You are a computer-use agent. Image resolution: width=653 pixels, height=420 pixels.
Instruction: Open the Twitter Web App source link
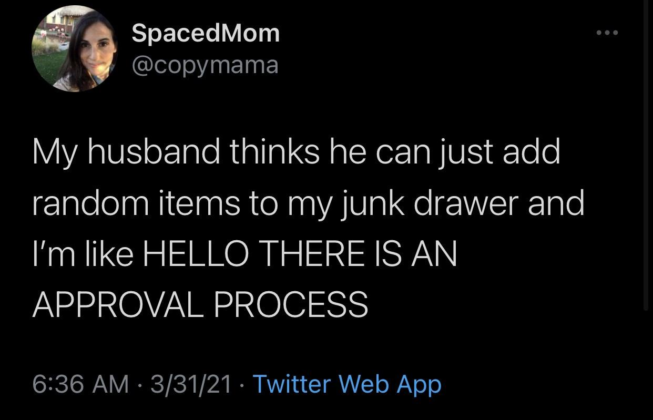coord(347,384)
